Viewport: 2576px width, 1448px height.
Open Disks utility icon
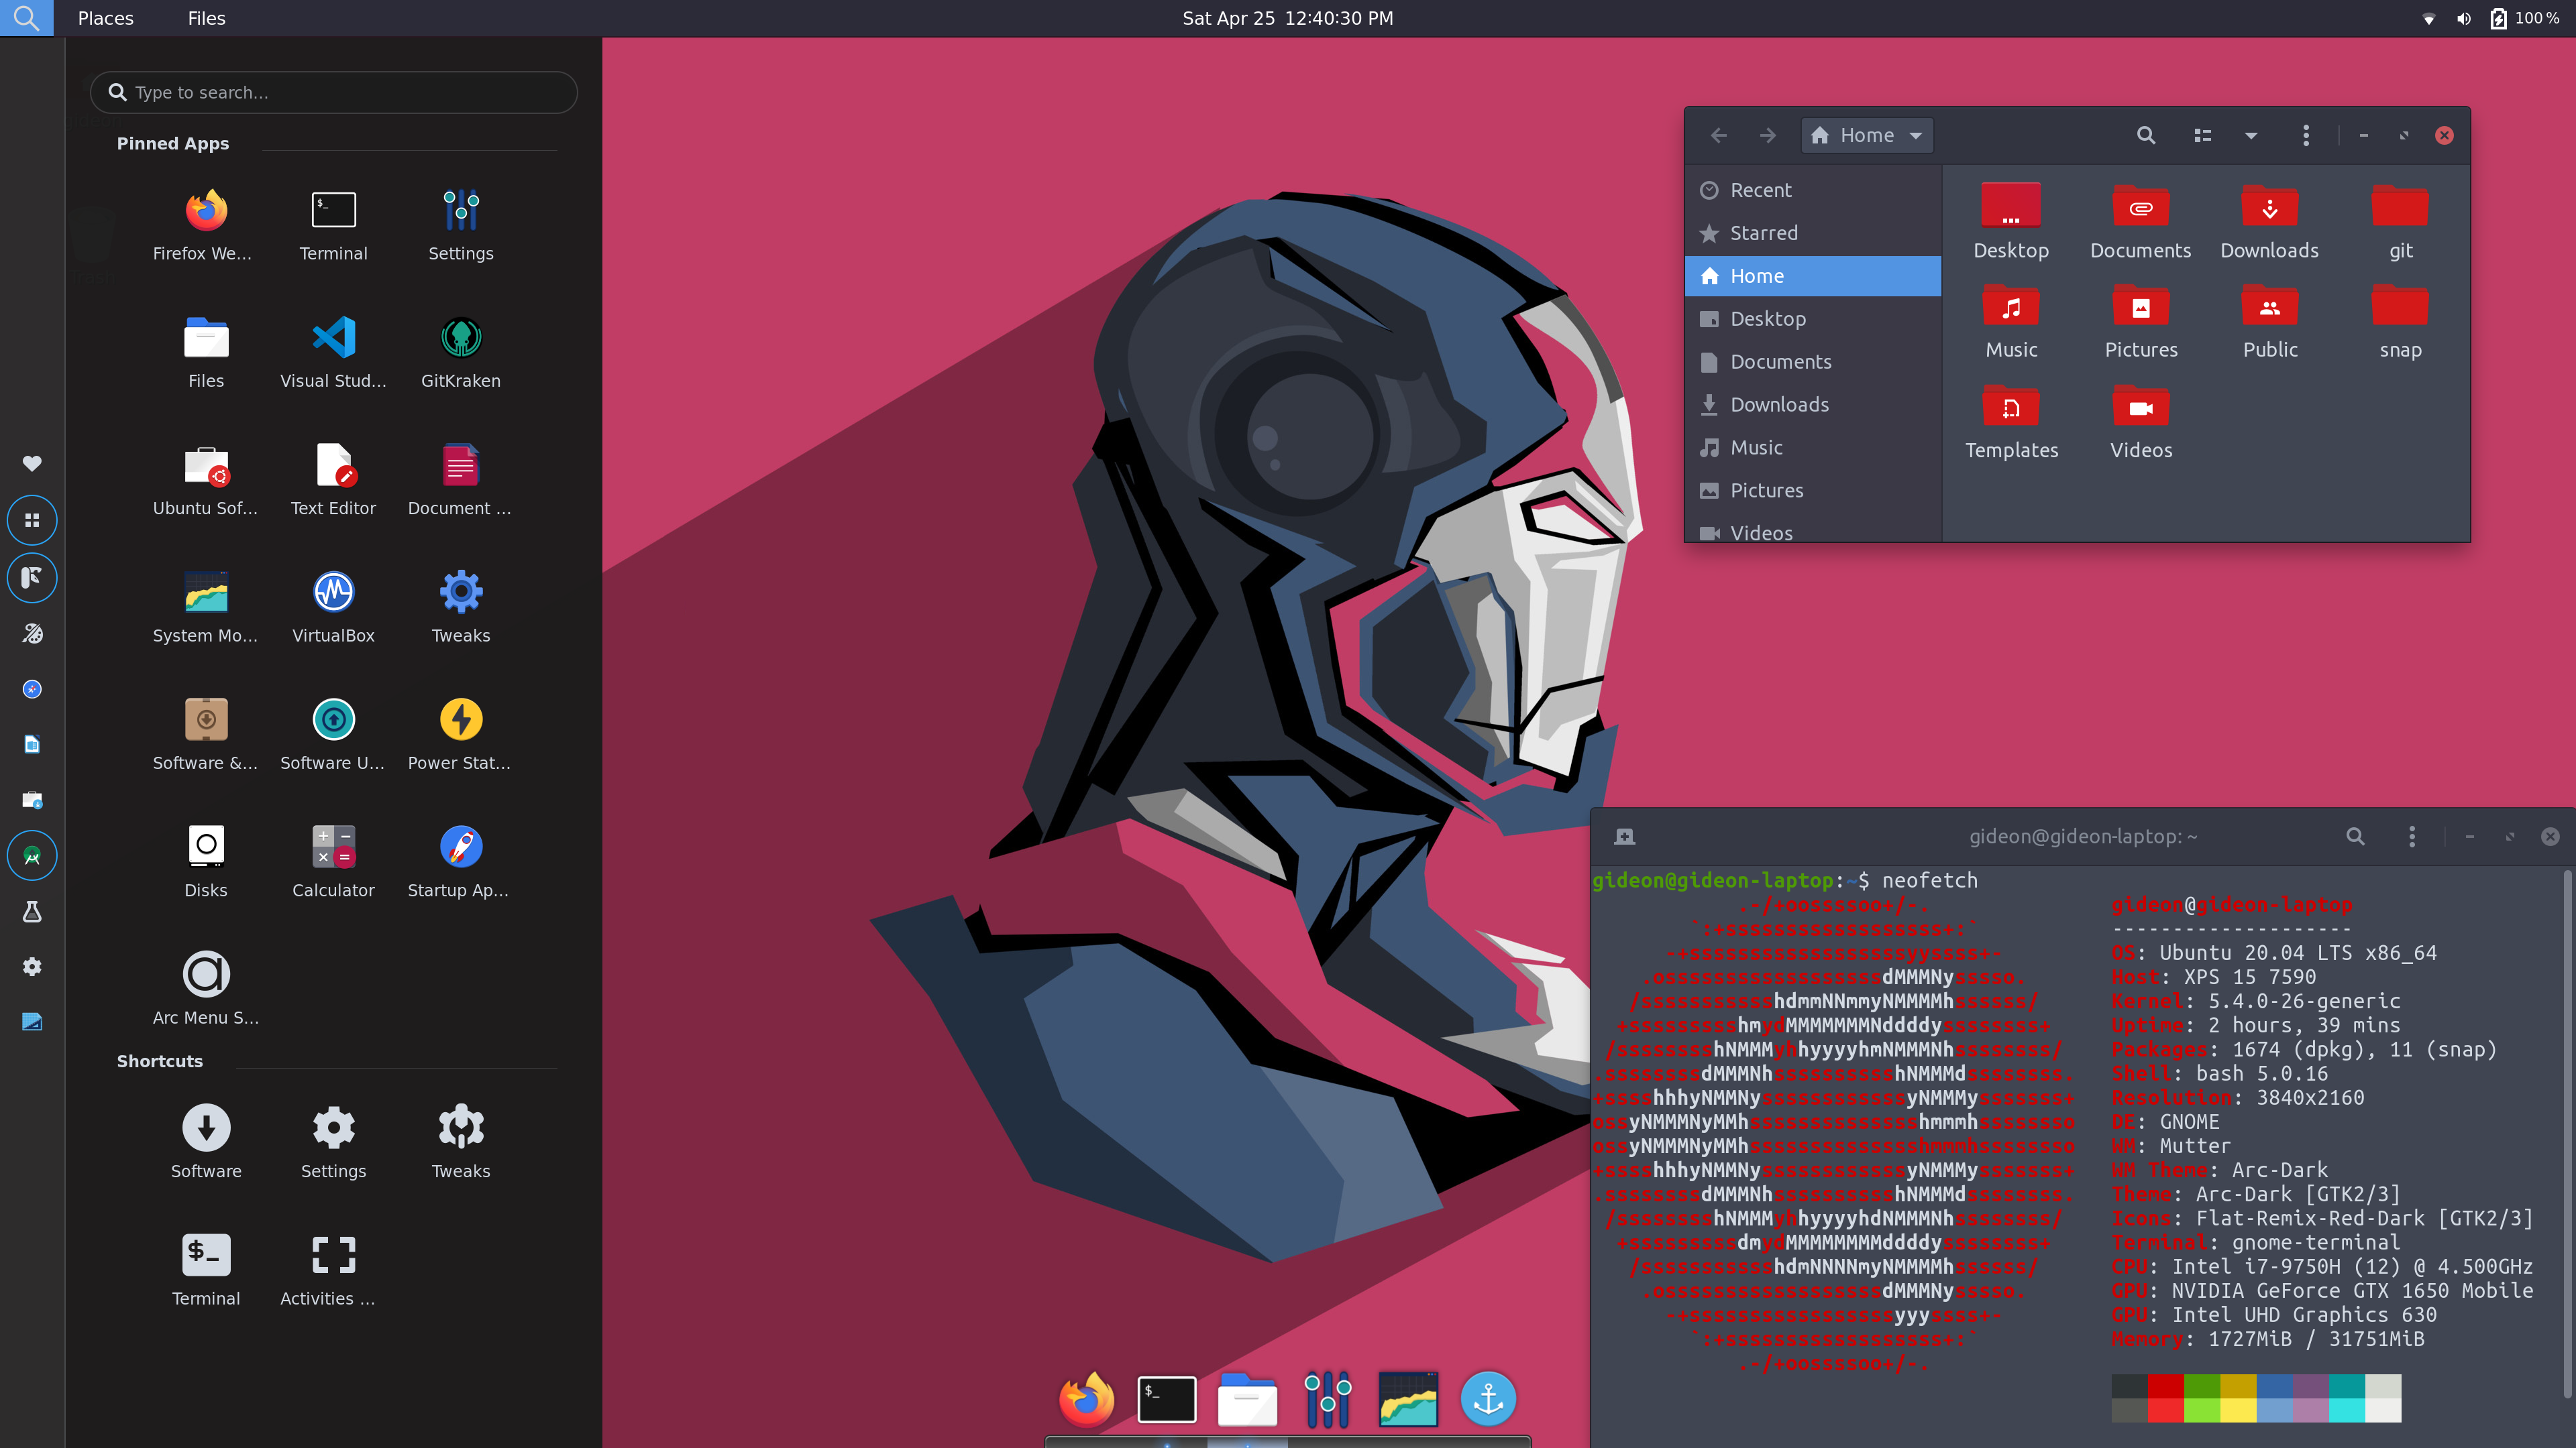206,847
